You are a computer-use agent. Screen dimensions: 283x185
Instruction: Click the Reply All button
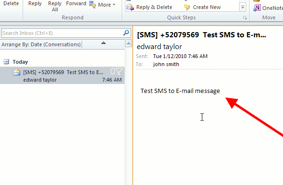pyautogui.click(x=55, y=6)
